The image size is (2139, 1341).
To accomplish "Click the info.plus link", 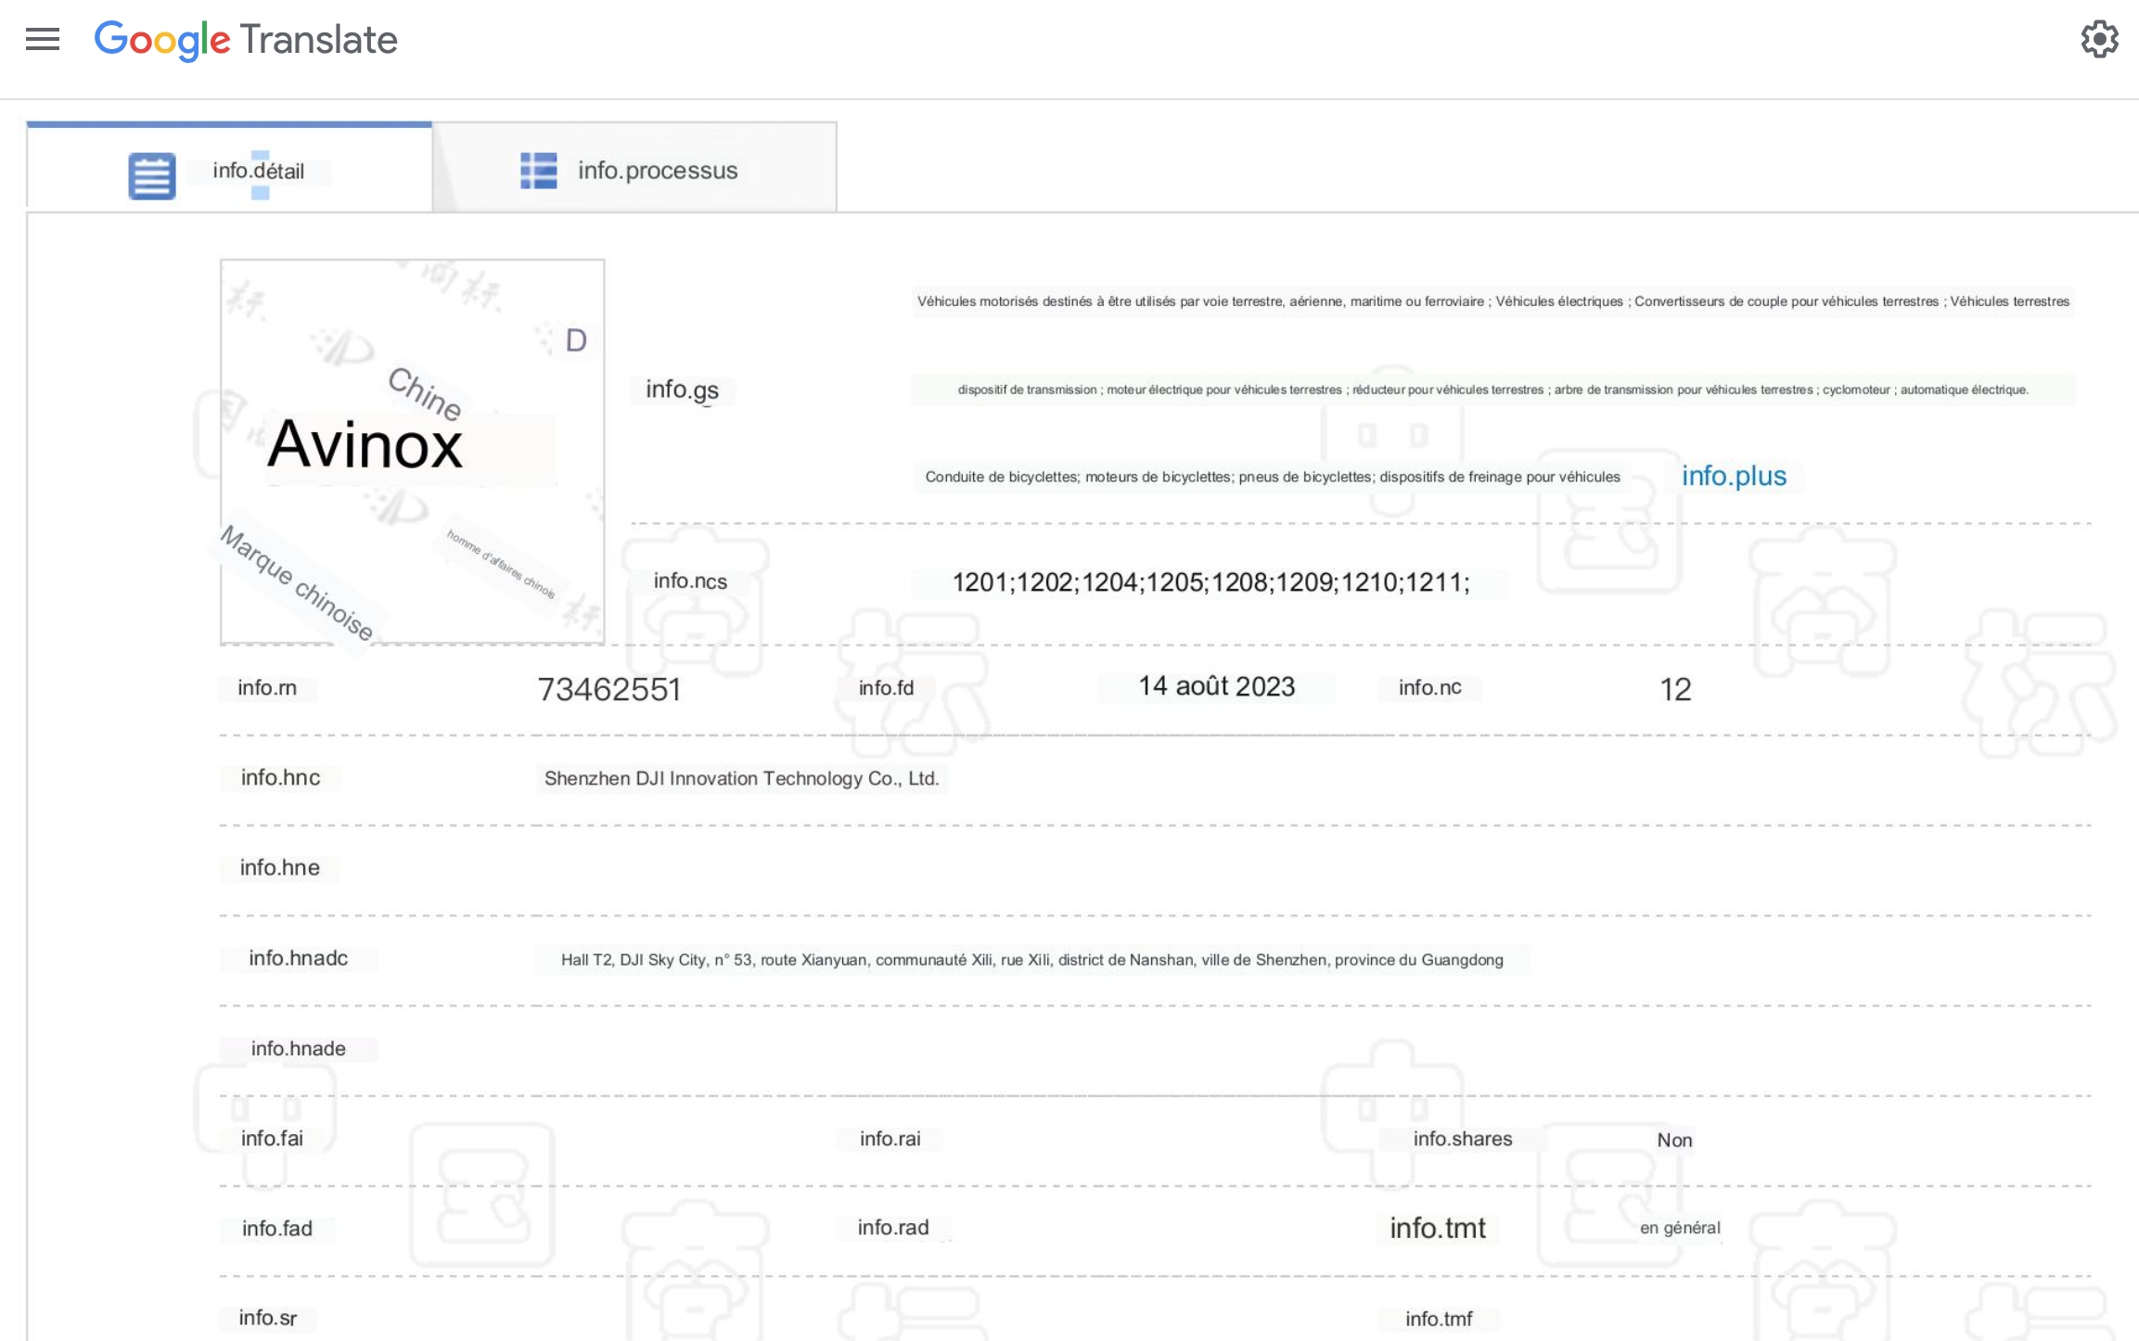I will [x=1734, y=476].
